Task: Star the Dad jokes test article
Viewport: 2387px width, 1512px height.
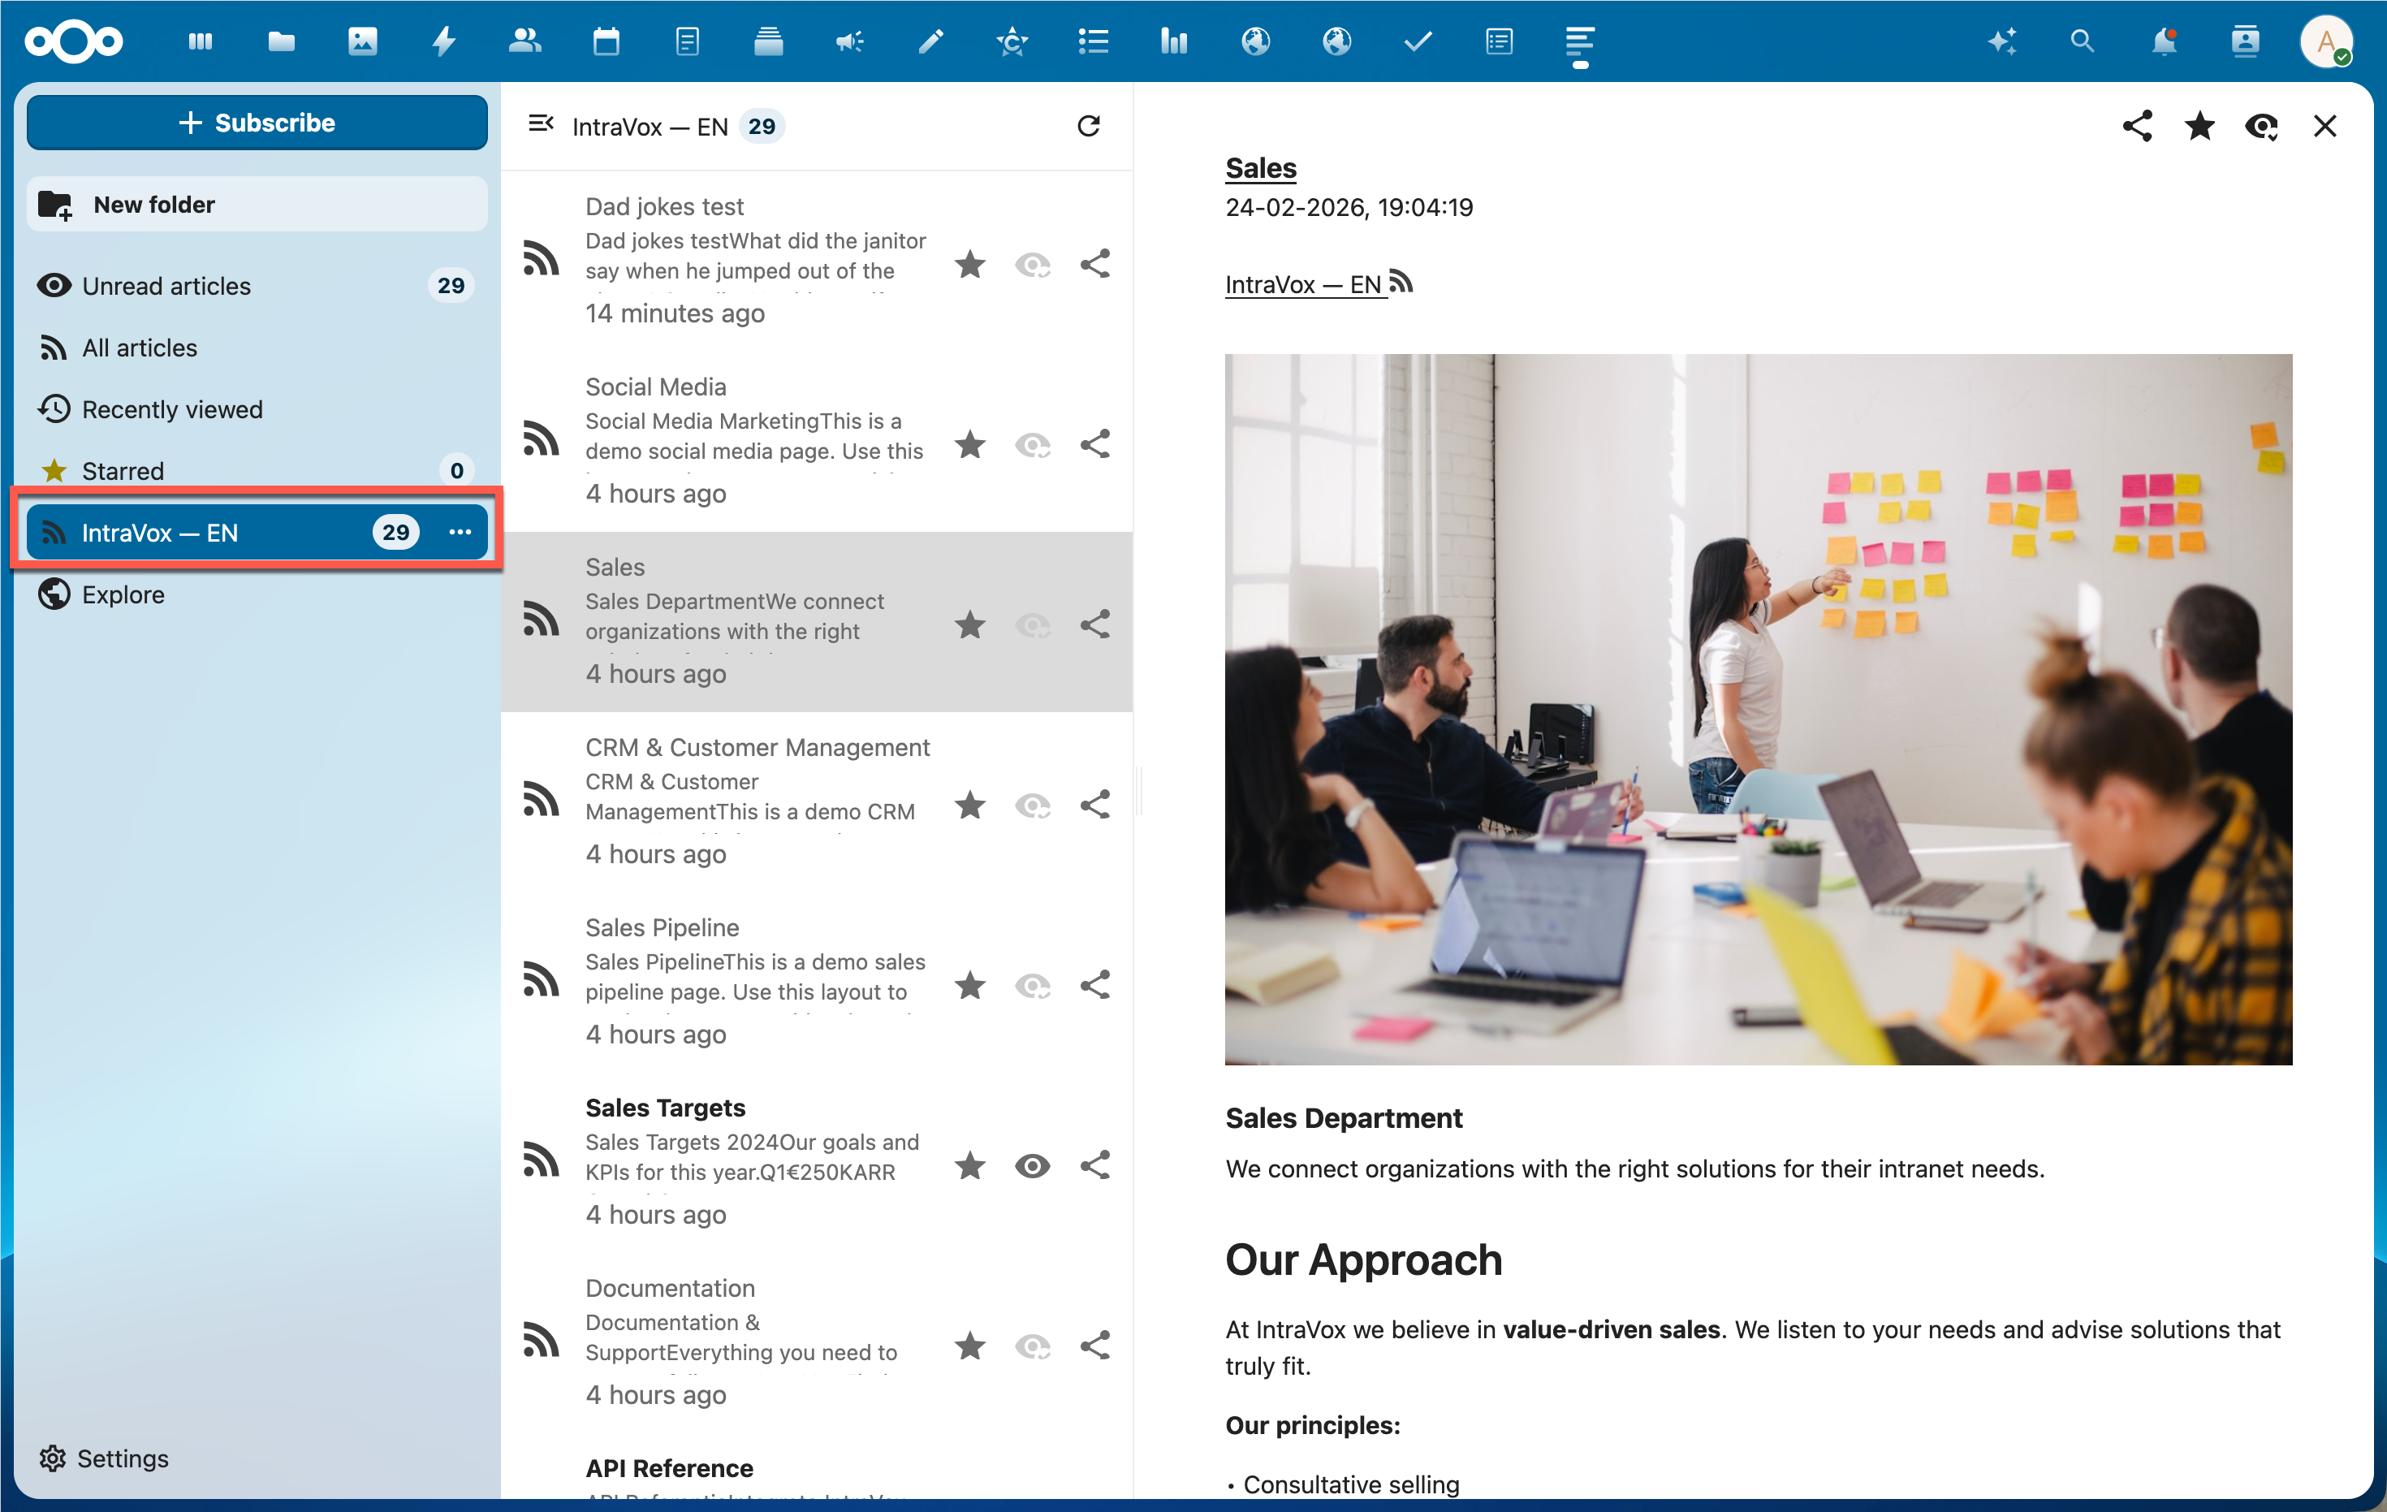Action: (970, 264)
